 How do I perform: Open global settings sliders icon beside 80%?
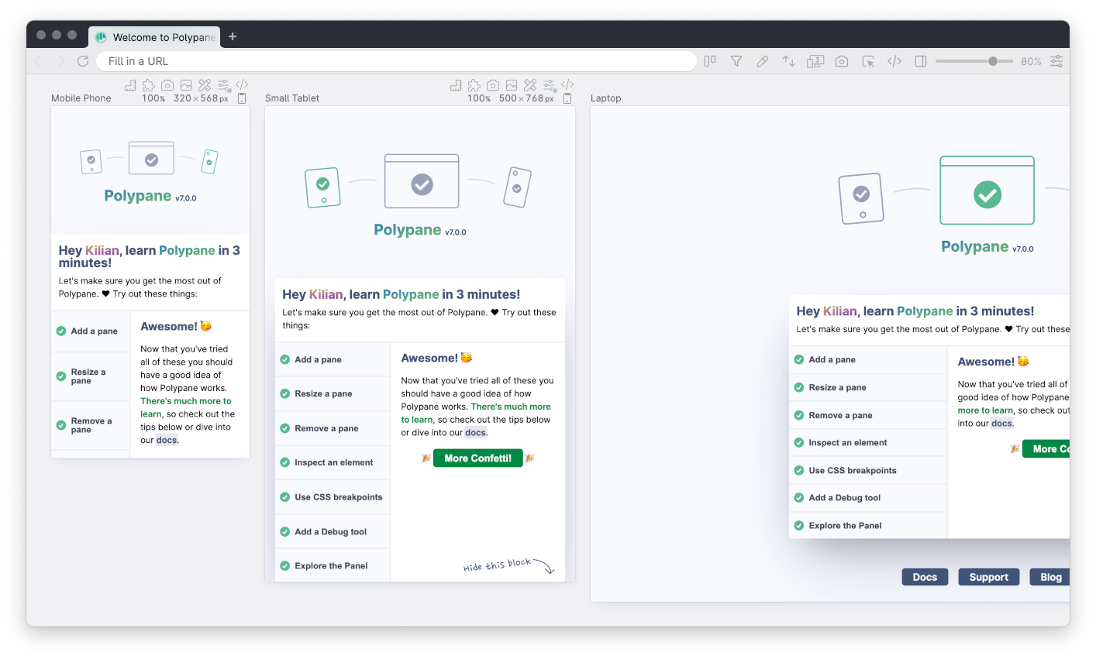1056,61
